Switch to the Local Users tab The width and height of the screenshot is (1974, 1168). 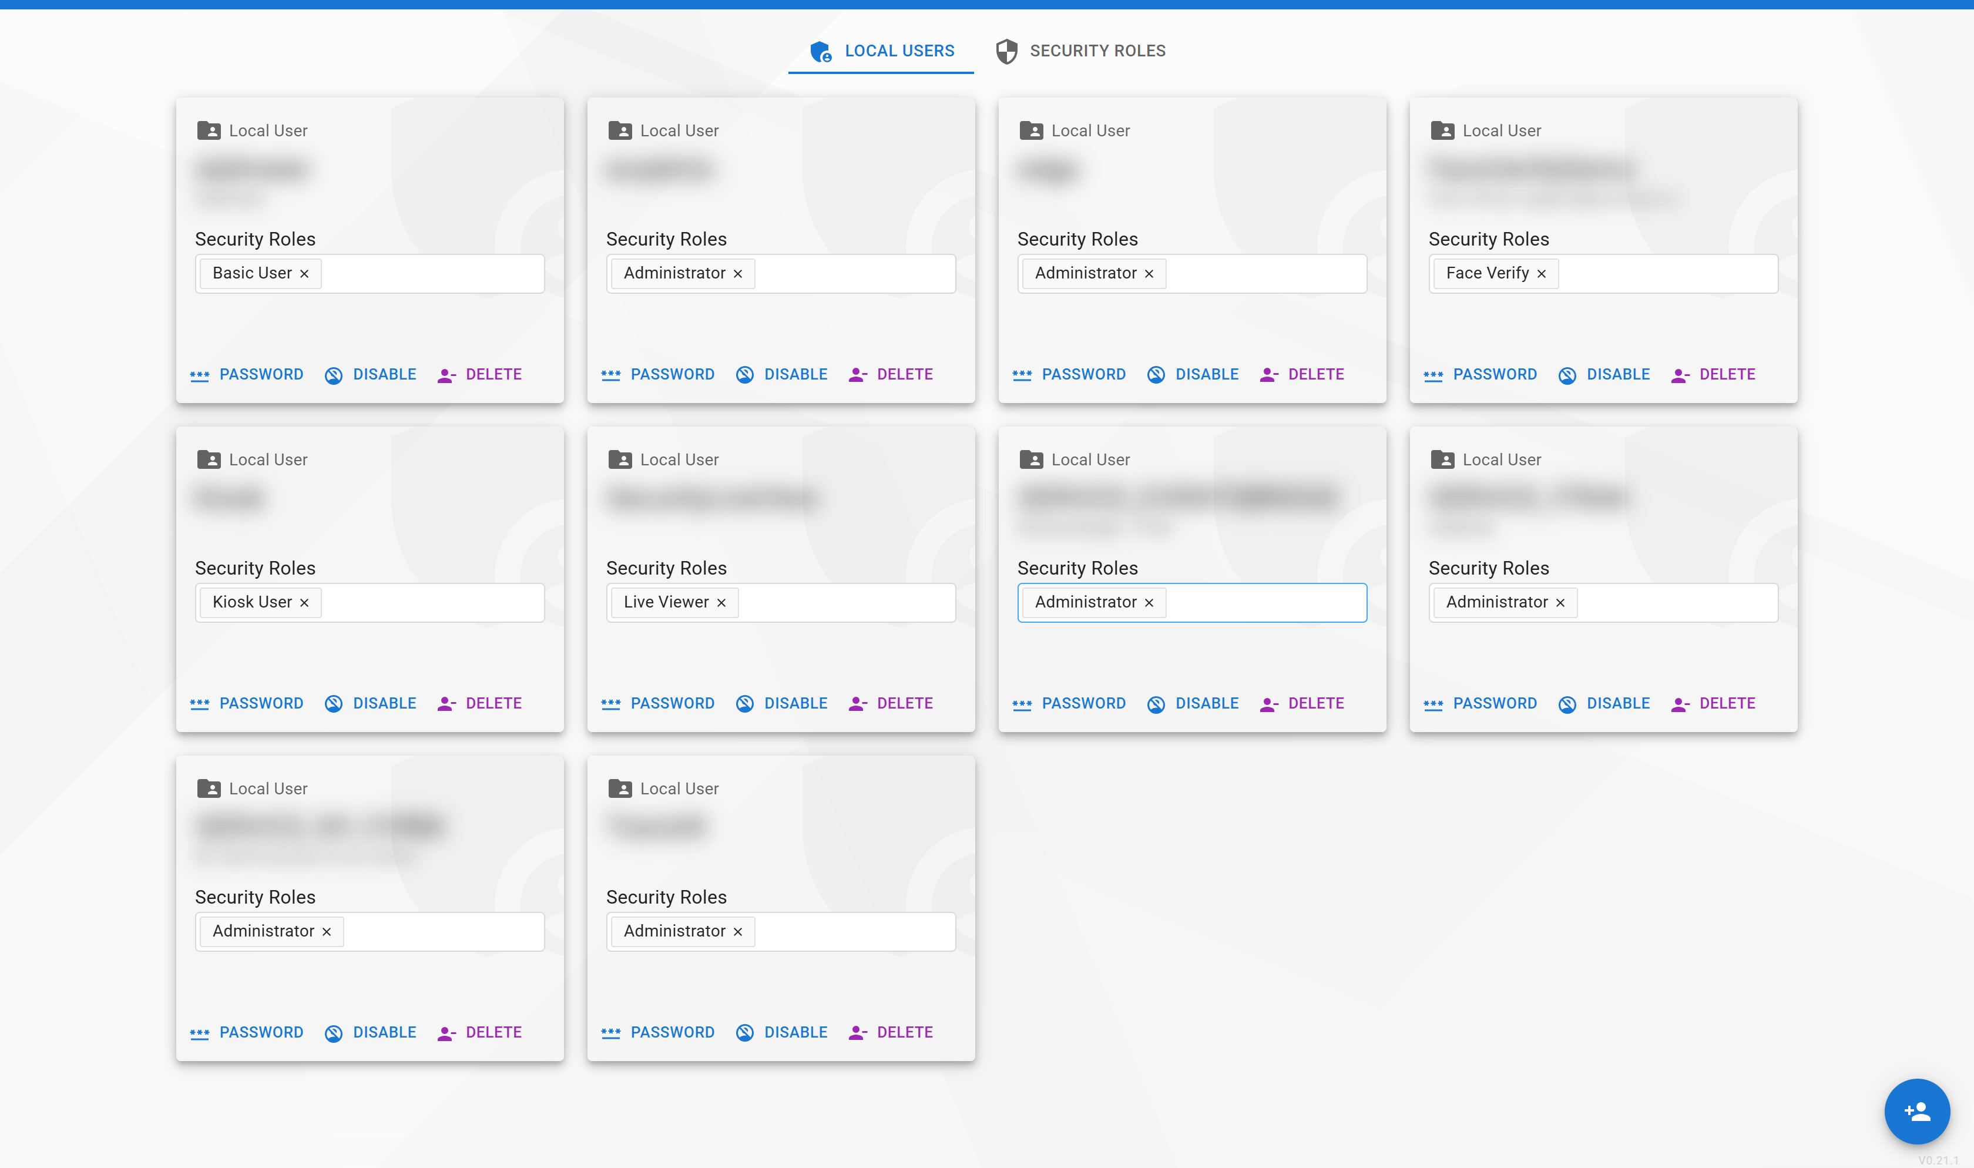(x=881, y=51)
